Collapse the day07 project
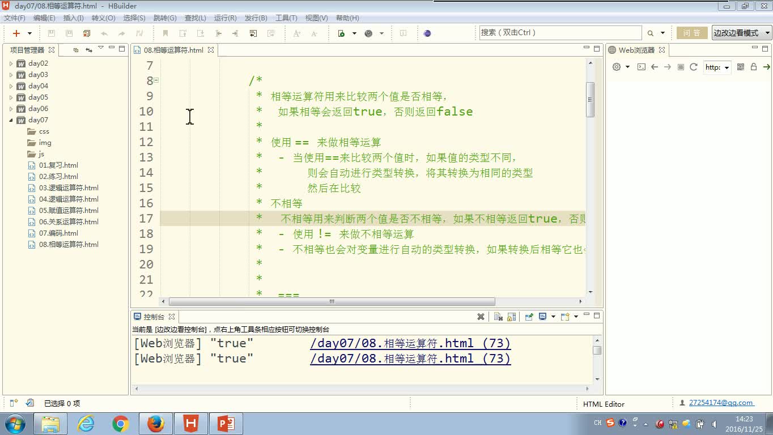Screen dimensions: 773x435 (11, 120)
